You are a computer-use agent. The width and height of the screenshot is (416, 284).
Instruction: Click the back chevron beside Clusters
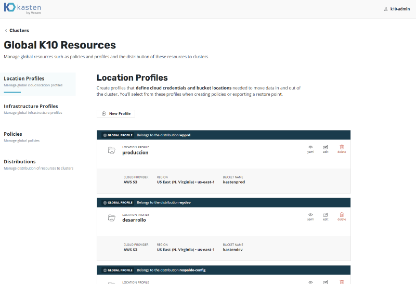(6, 31)
